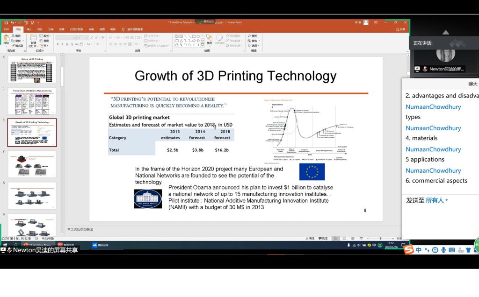The image size is (479, 297).
Task: Click the zoom slider in status bar
Action: 380,238
